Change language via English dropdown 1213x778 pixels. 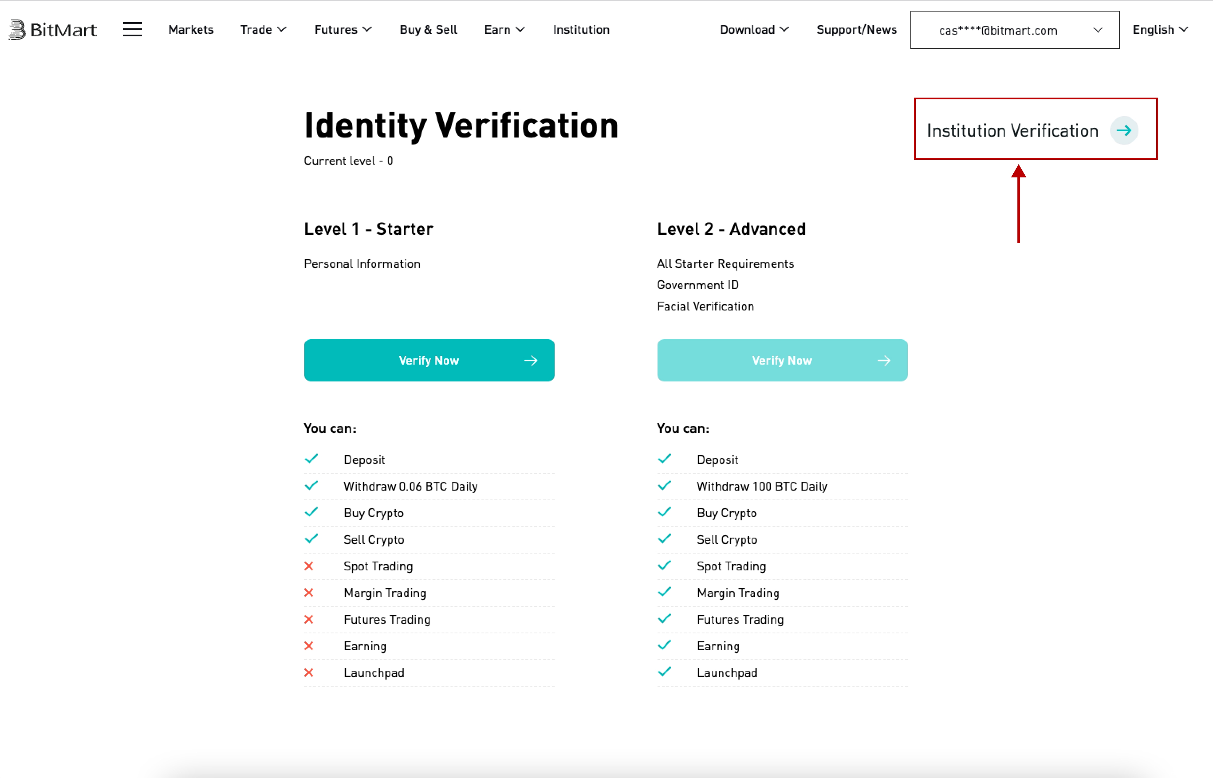(x=1160, y=30)
